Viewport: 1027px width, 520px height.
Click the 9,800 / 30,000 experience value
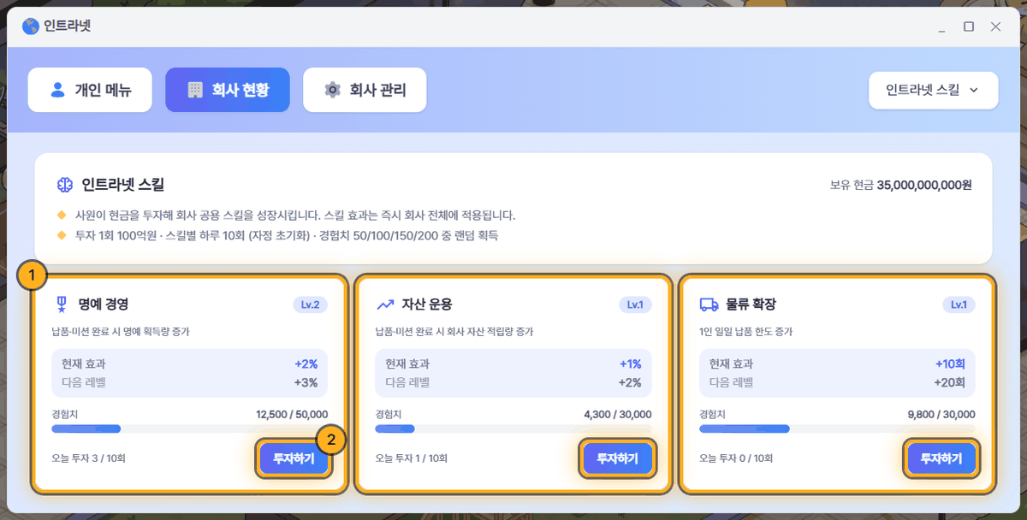click(941, 414)
